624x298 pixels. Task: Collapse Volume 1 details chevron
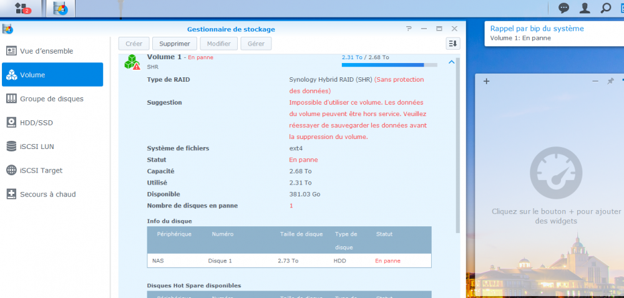click(451, 62)
